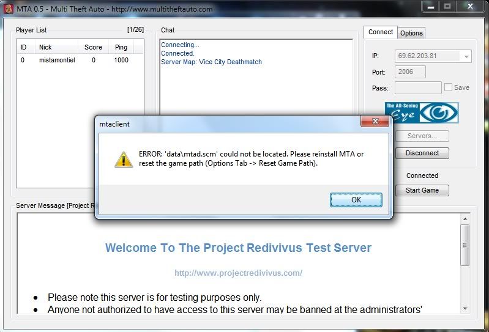
Task: Click the Connecting... chat line
Action: (180, 45)
